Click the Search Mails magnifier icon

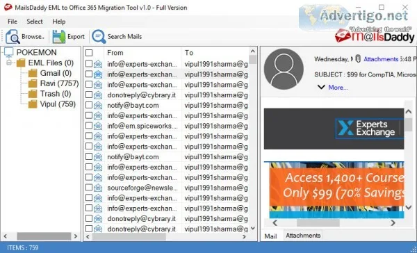click(x=99, y=36)
